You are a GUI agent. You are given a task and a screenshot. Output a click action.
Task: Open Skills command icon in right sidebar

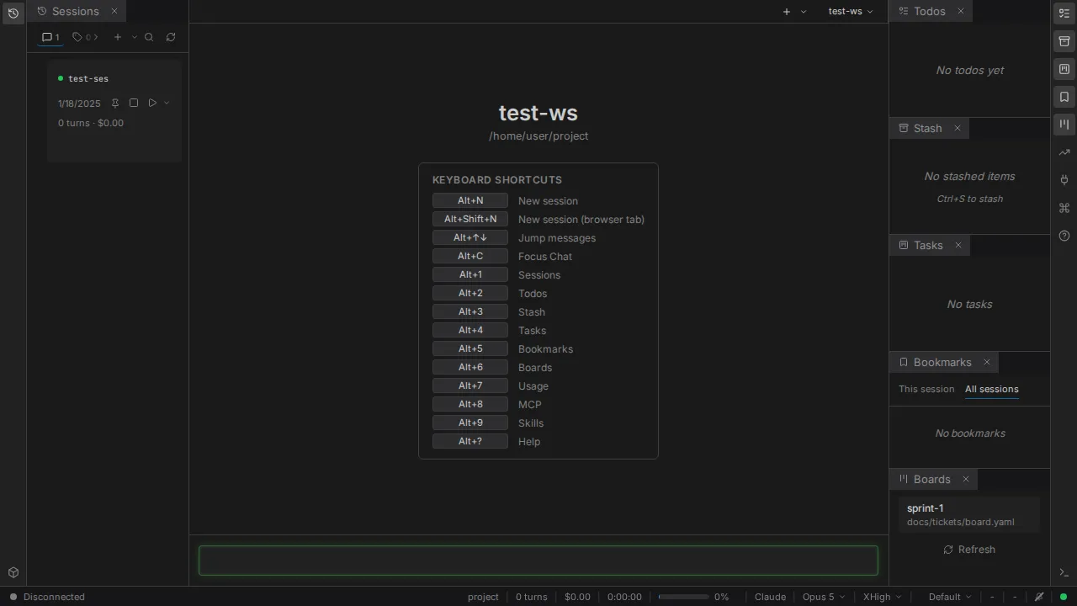[x=1064, y=208]
